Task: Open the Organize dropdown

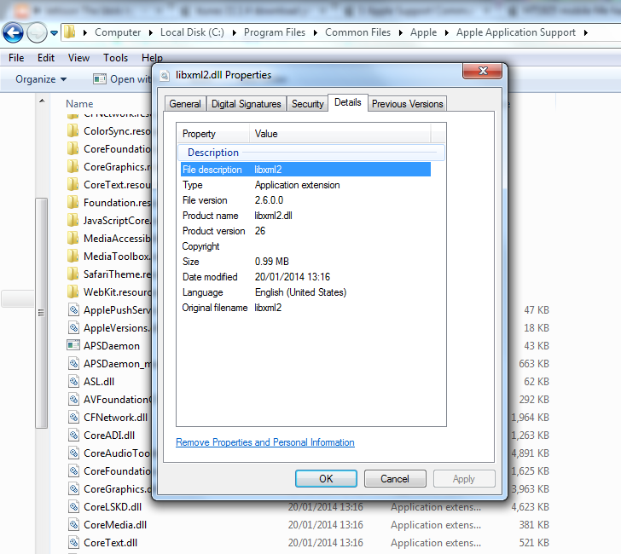Action: tap(41, 79)
